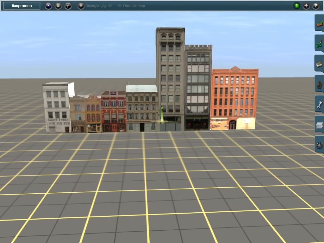The height and width of the screenshot is (243, 324).
Task: Open the Tools wrench tab
Action: 319,104
